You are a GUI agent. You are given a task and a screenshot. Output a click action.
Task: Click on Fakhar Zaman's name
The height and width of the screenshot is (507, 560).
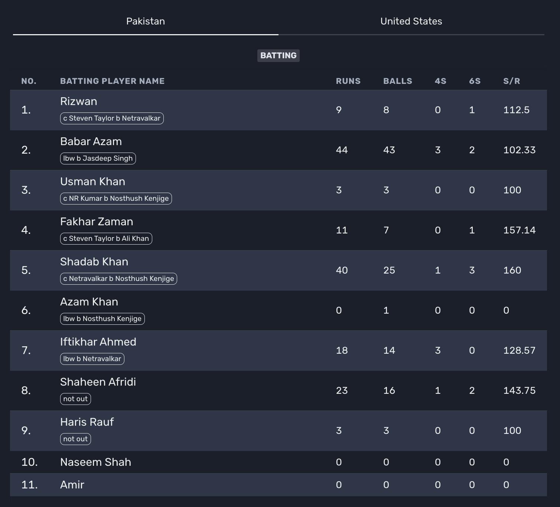coord(97,222)
